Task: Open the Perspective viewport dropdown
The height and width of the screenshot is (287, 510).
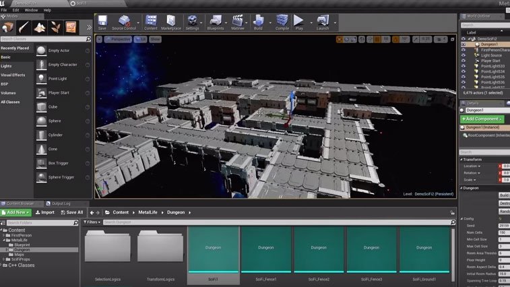Action: click(x=118, y=39)
